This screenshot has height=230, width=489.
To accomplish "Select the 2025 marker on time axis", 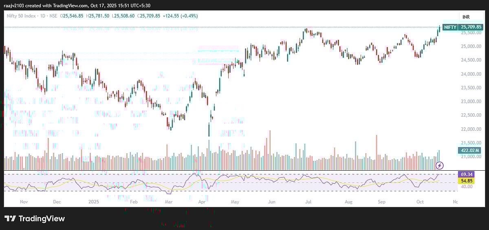I will tap(94, 202).
